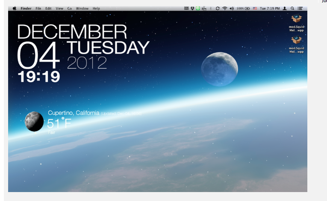Click the TUESDAY weekday text
Screen dimensions: 327x201
[108, 47]
